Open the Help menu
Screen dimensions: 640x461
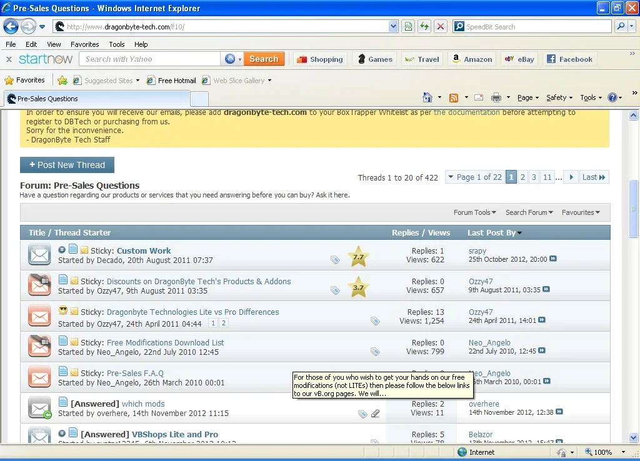coord(141,44)
